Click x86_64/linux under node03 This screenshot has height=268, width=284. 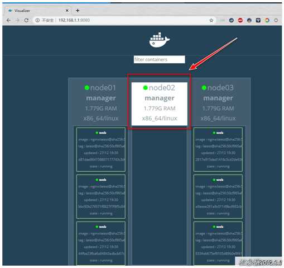[218, 119]
